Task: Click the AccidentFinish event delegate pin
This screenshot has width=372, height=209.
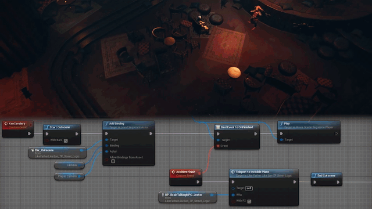Action: click(x=199, y=173)
